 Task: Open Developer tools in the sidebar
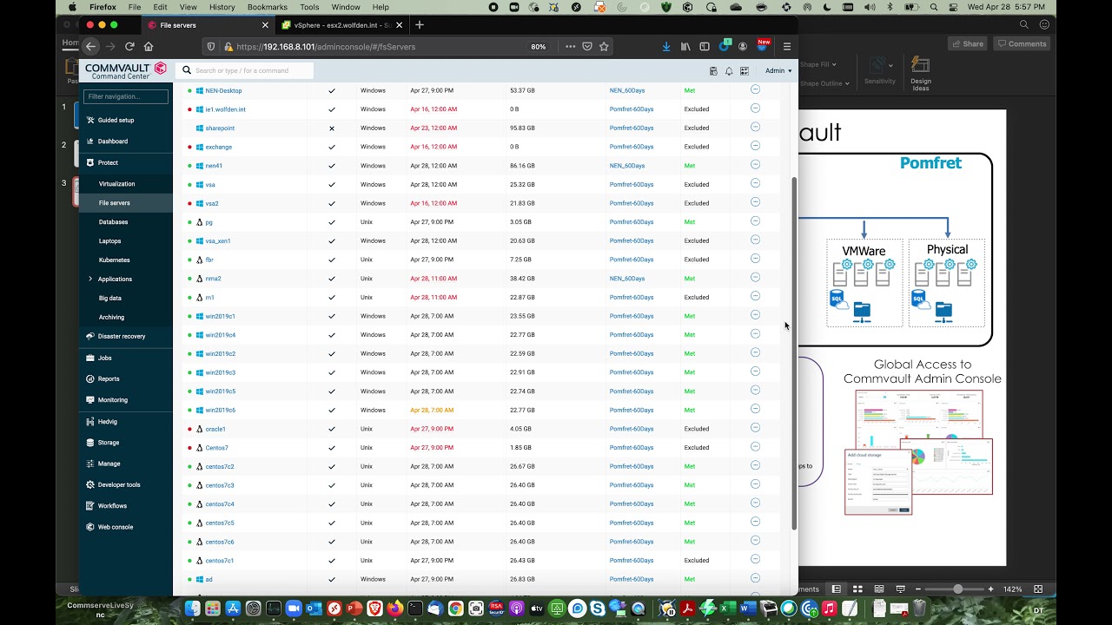(x=118, y=484)
